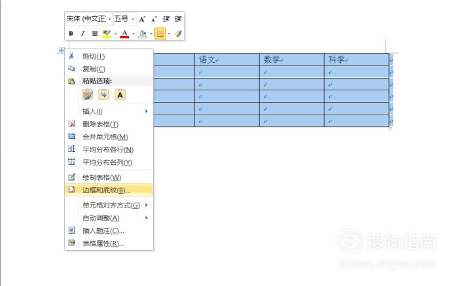453x286 pixels.
Task: Select 平均分布各列(Y)
Action: 109,162
